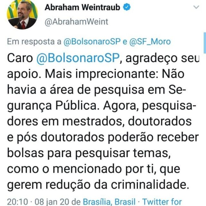Screen dimensions: 206x206
Task: Click 'pós doutorados' in tweet text
Action: tap(61, 137)
